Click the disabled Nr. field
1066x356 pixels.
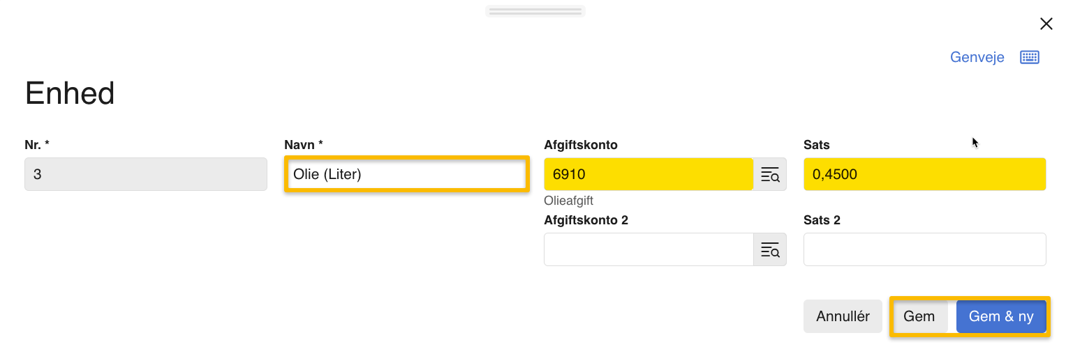point(145,174)
